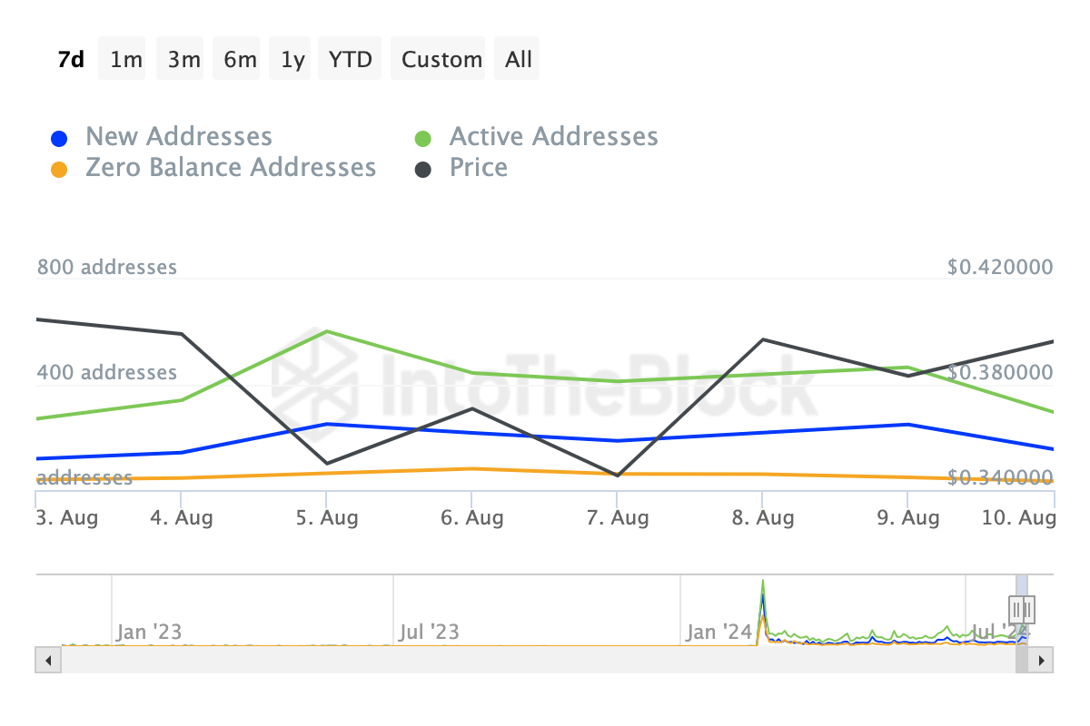Click the dark gray Price legend dot

click(x=422, y=170)
